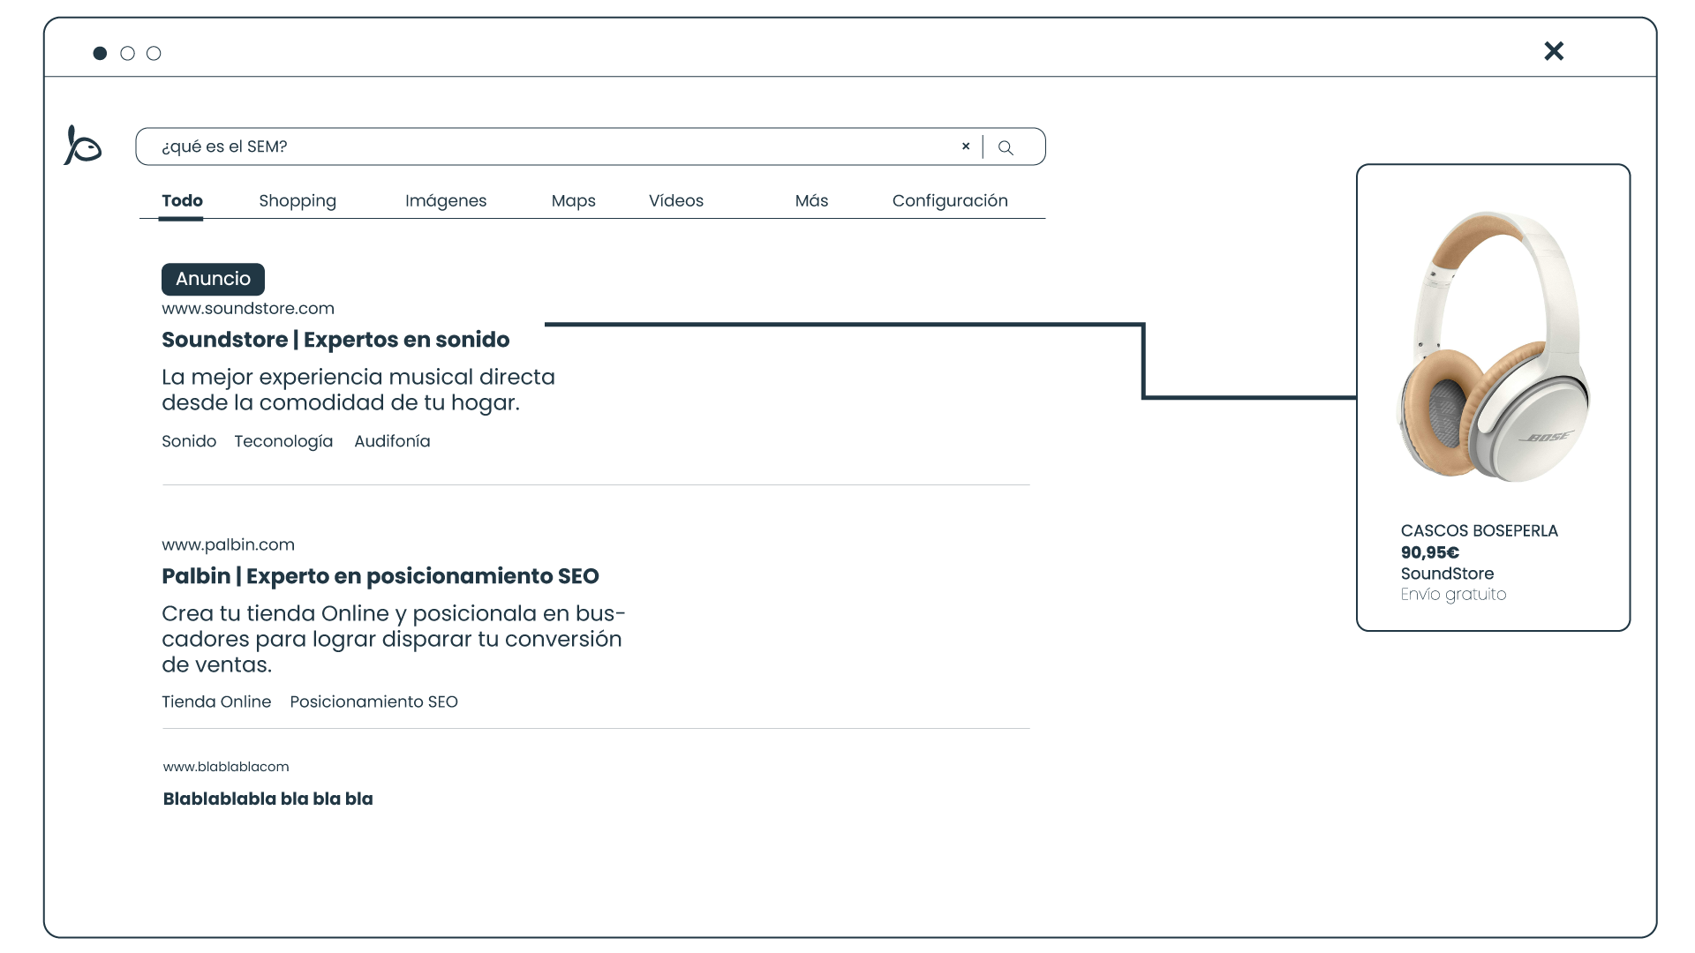Viewport: 1695px width, 953px height.
Task: Select the Todo tab
Action: pos(182,200)
